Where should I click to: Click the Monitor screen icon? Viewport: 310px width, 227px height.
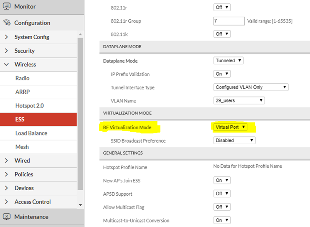tap(7, 7)
